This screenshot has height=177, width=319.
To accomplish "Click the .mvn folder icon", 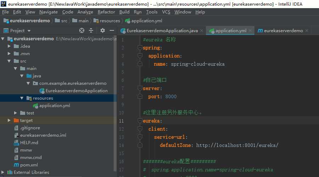I will coord(16,54).
